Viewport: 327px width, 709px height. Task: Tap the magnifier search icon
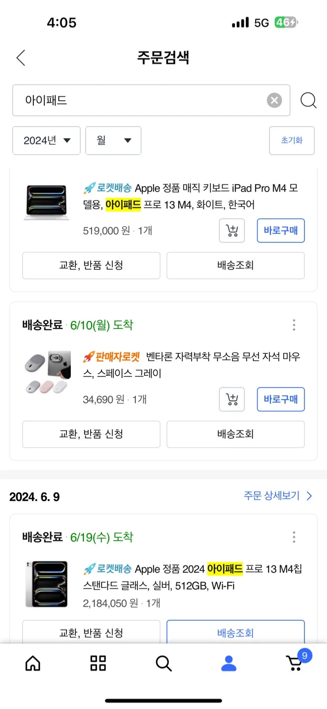pos(308,100)
